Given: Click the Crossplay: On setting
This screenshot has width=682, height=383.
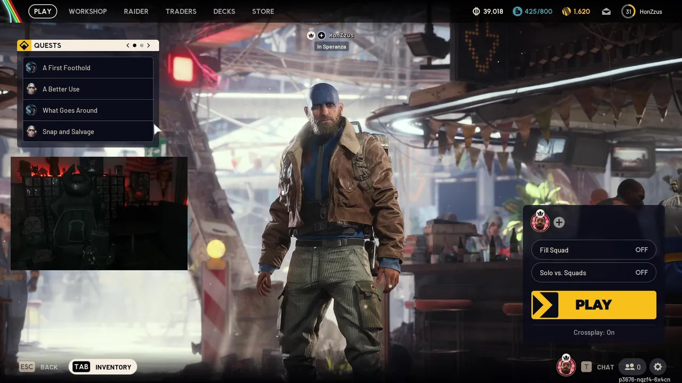Looking at the screenshot, I should coord(594,332).
